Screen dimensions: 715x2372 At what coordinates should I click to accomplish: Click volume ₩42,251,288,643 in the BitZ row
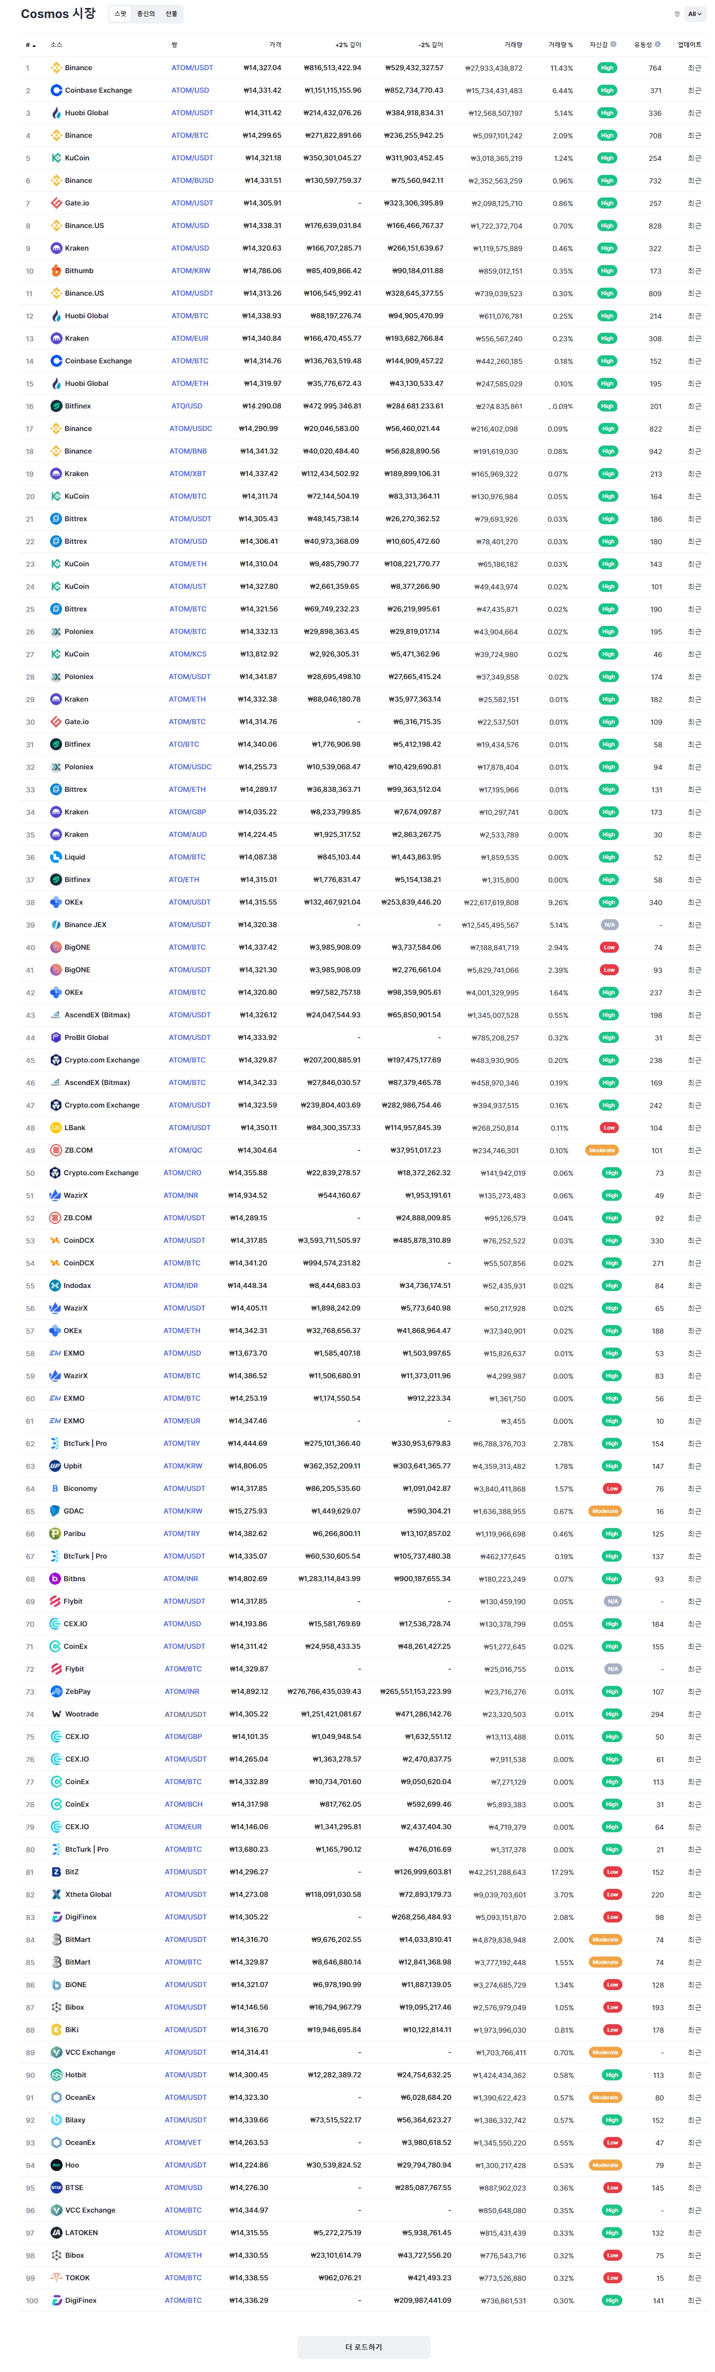click(x=498, y=1872)
